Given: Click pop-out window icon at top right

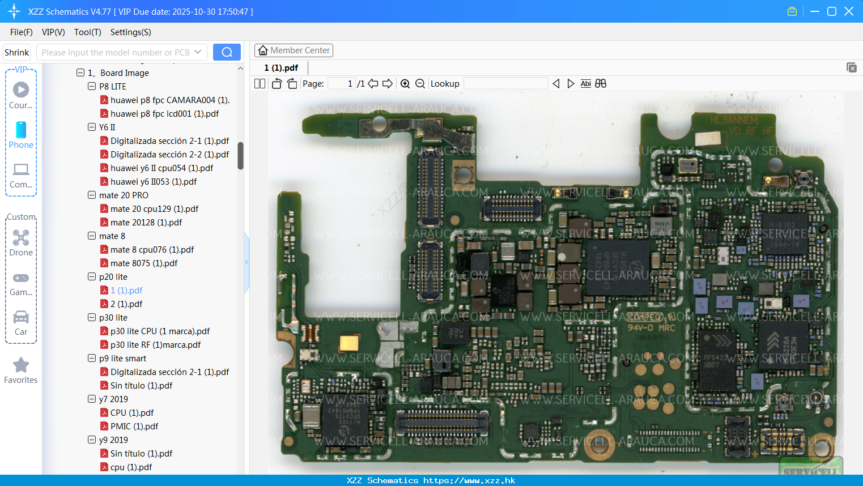Looking at the screenshot, I should click(852, 67).
